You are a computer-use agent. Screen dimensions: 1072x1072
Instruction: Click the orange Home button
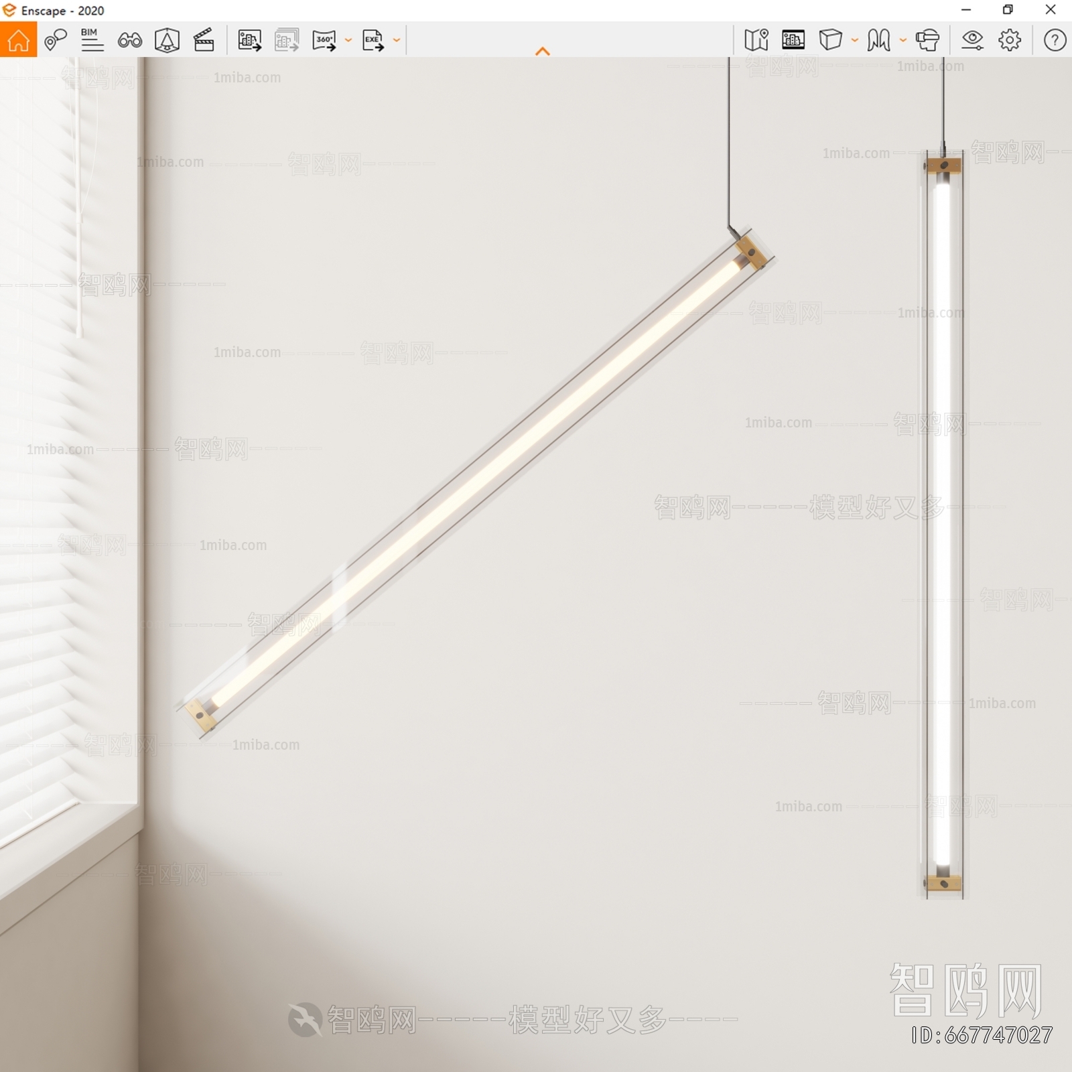(19, 40)
